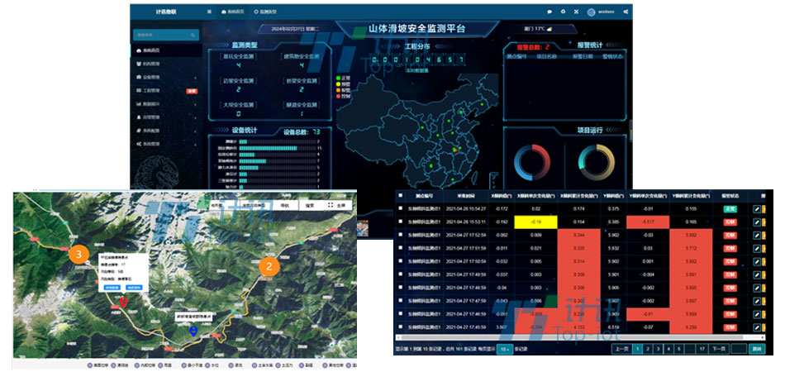The height and width of the screenshot is (372, 785).
Task: Click the search magnifier in sidebar search box
Action: (193, 35)
